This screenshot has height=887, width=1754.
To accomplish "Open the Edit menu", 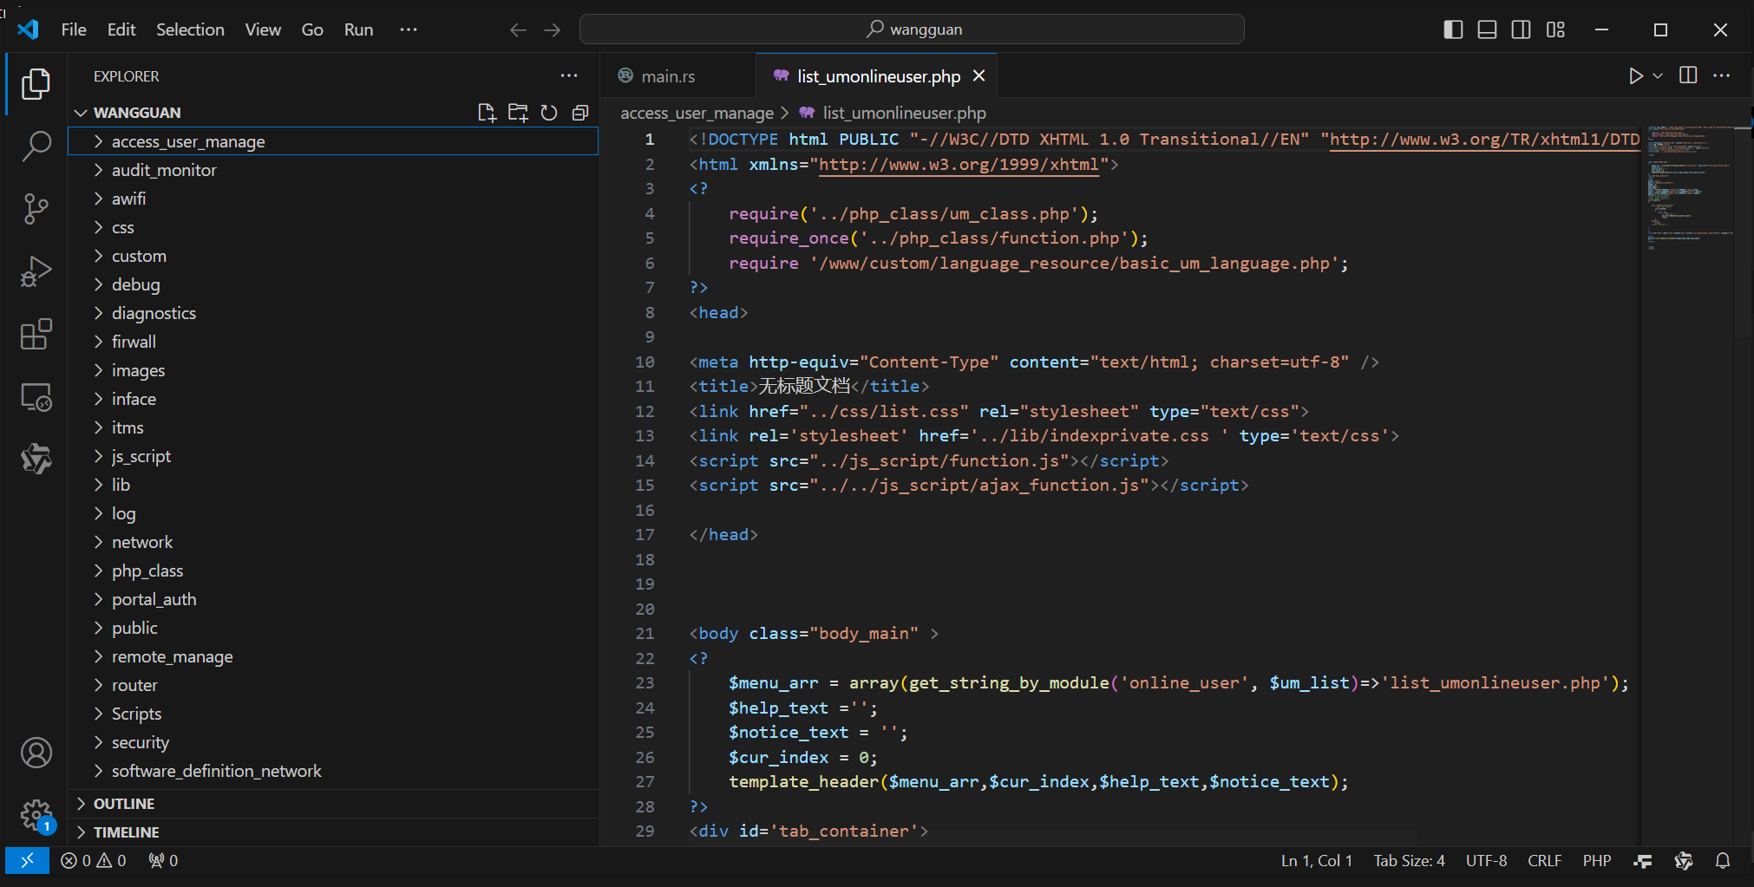I will [121, 29].
